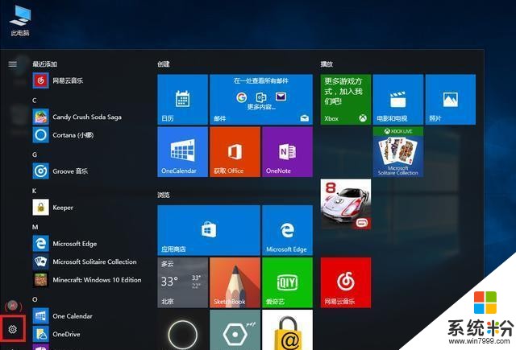Click the user account avatar icon
Screen dimensions: 516x350
(13, 306)
